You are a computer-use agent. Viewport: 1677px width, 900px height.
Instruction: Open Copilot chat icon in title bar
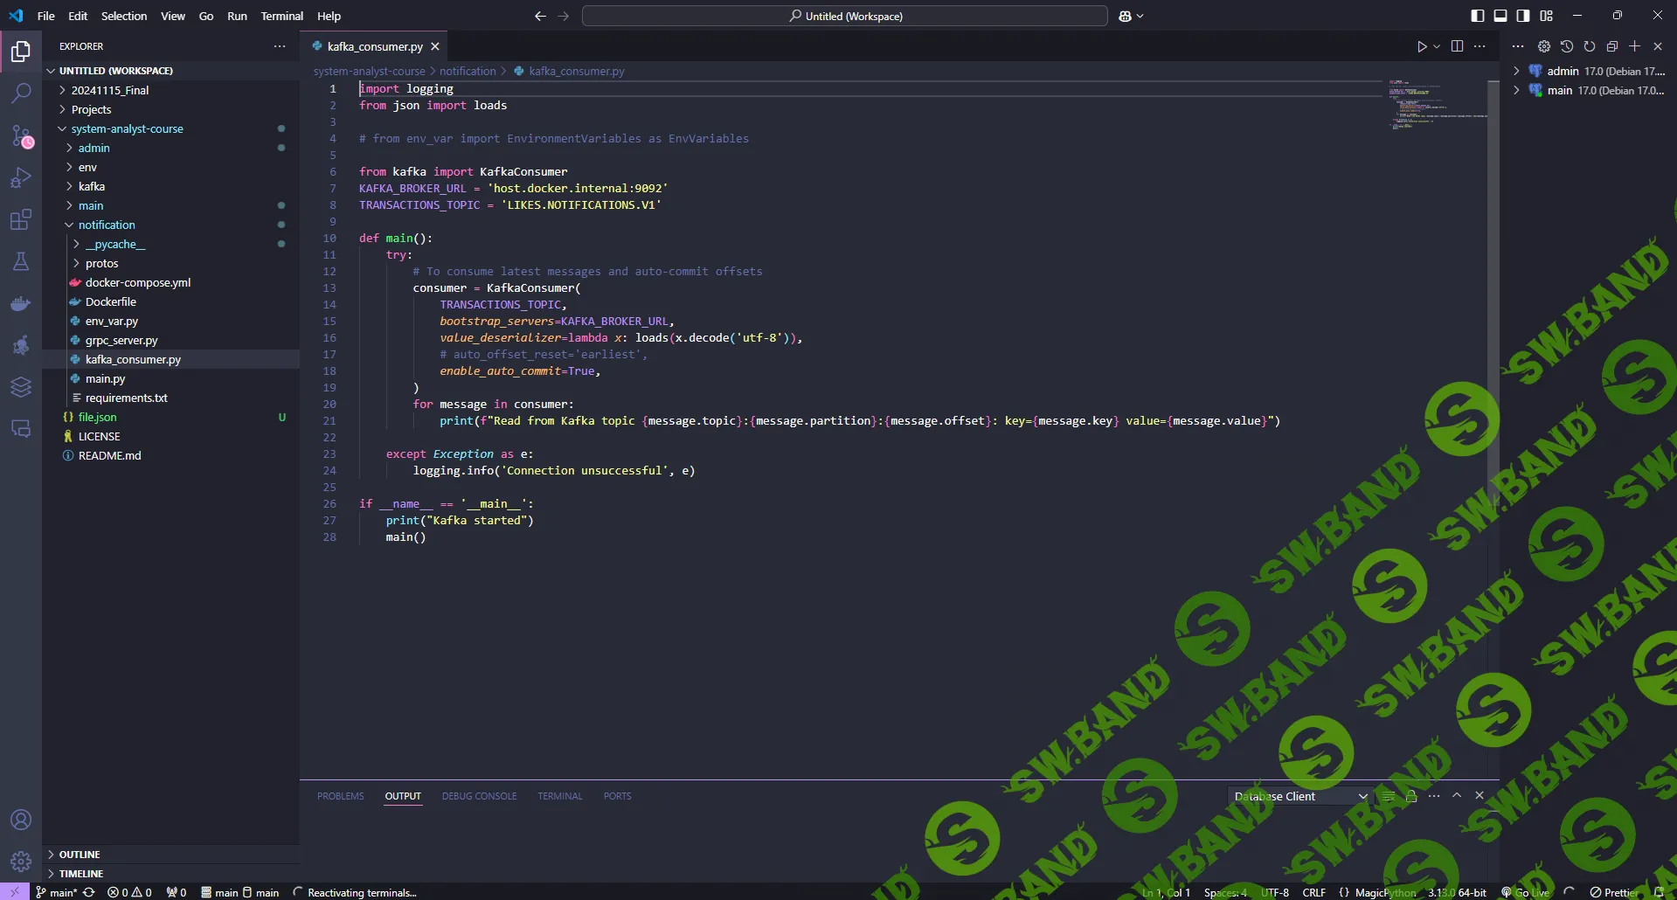(x=1125, y=16)
